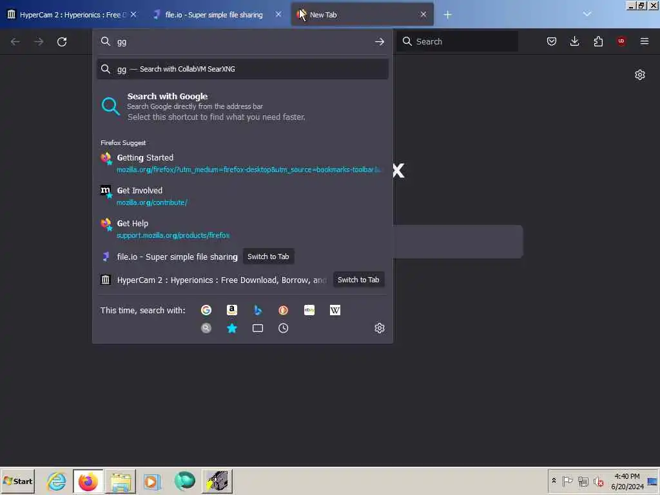Open the Extensions menu

click(x=598, y=41)
